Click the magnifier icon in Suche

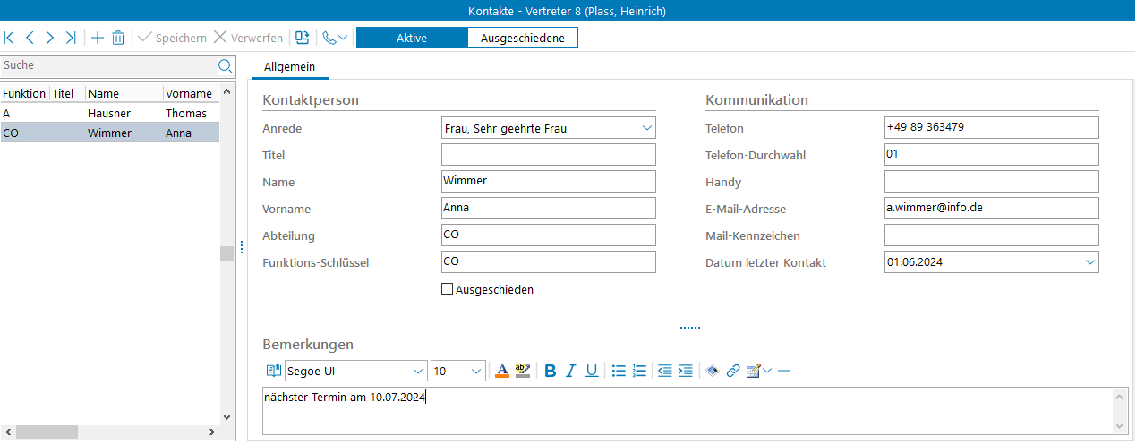point(226,65)
